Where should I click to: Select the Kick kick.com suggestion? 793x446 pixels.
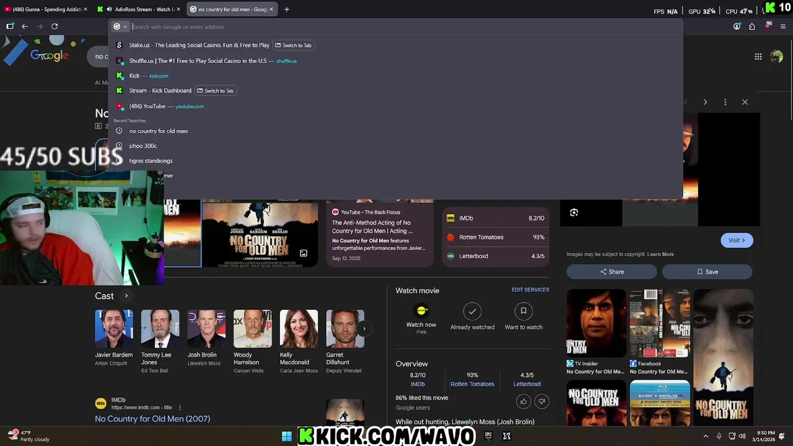click(x=395, y=76)
